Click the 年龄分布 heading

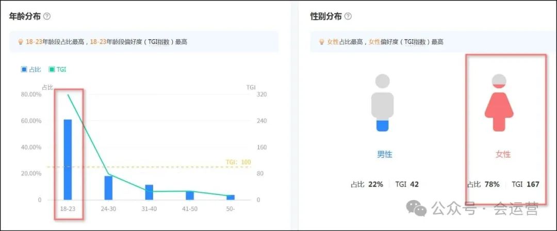coord(25,16)
